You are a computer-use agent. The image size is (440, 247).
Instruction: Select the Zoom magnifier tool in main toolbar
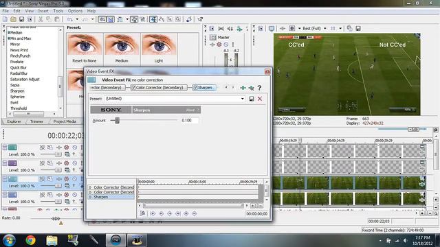click(x=178, y=19)
